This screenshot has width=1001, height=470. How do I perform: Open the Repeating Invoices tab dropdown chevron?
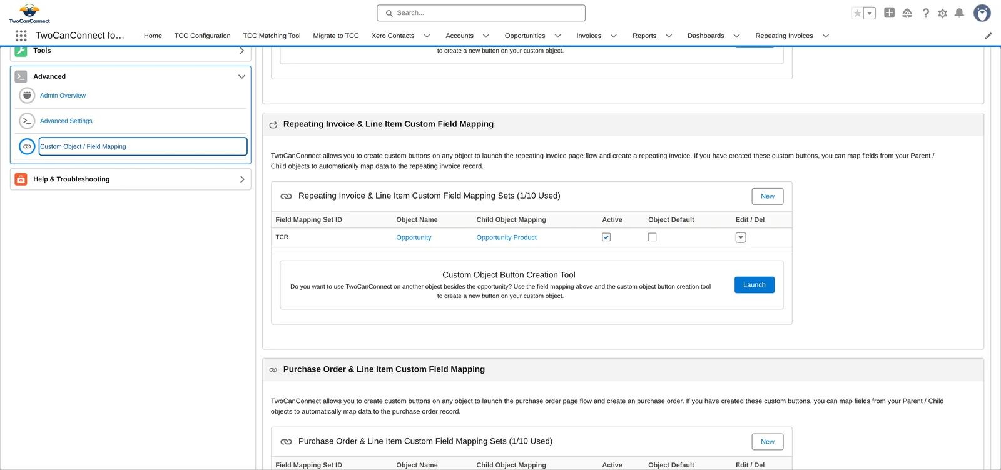(825, 36)
